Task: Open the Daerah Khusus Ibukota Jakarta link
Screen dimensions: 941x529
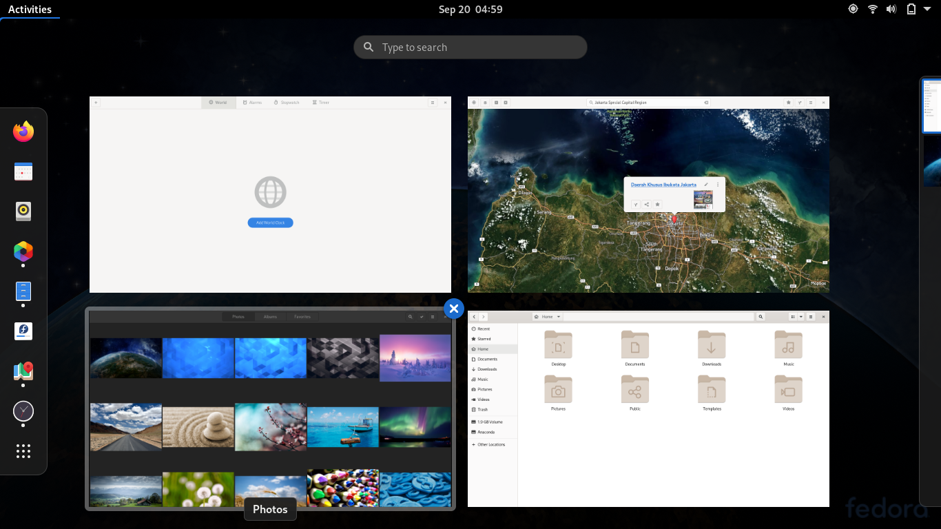Action: [663, 185]
